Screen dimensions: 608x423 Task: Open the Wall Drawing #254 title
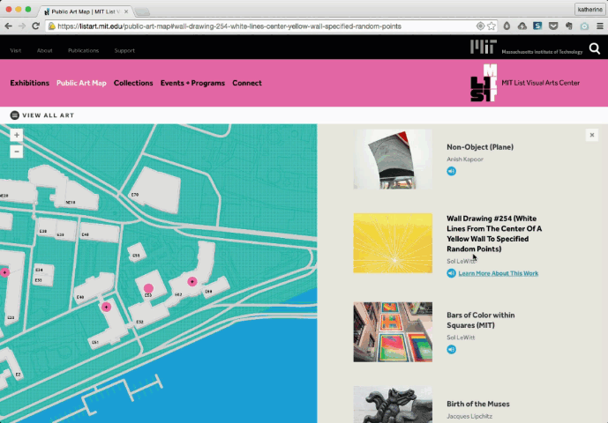tap(494, 234)
